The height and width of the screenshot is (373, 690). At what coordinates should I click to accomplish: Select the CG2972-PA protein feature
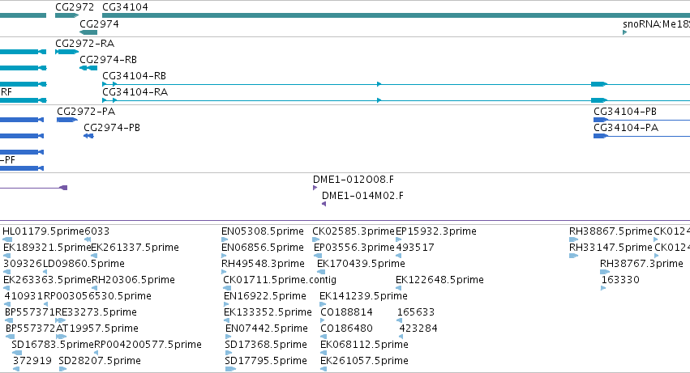(67, 120)
